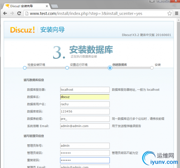
Task: Click the label 数据库名:
Action: pyautogui.click(x=33, y=97)
